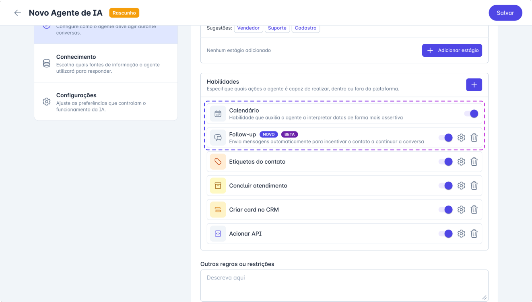532x302 pixels.
Task: Open the Conhecimento section
Action: point(106,63)
